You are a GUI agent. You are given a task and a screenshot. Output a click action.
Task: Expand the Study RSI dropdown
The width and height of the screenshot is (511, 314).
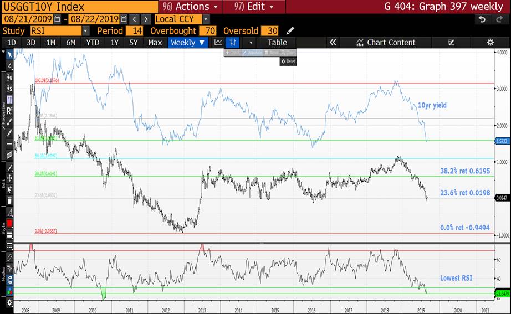85,30
